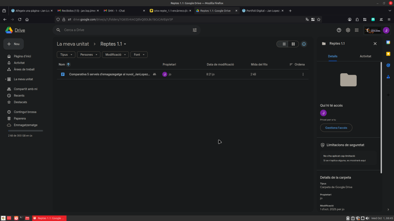Switch to the Activitat tab
Screen dimensions: 394x221
coord(365,56)
